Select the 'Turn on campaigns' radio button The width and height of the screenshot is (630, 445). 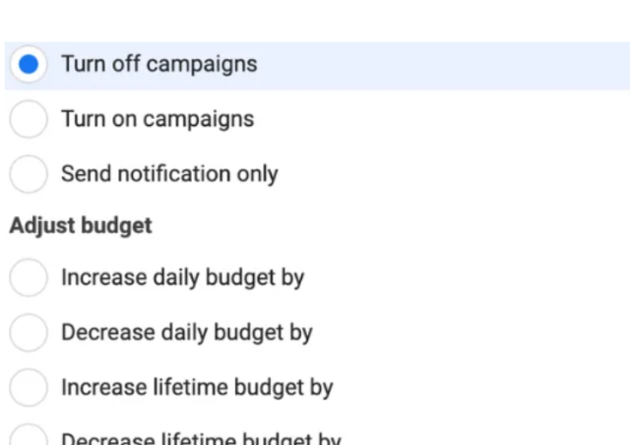pos(29,120)
